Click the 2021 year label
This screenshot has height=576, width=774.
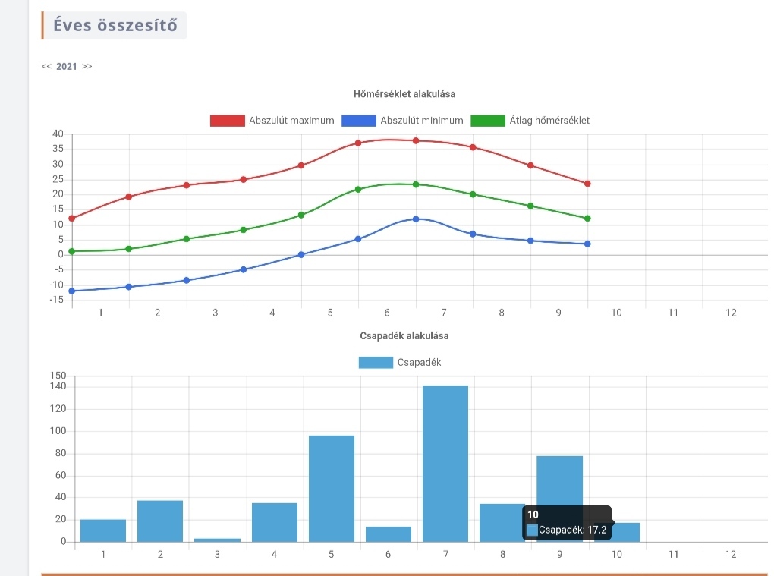tap(67, 66)
